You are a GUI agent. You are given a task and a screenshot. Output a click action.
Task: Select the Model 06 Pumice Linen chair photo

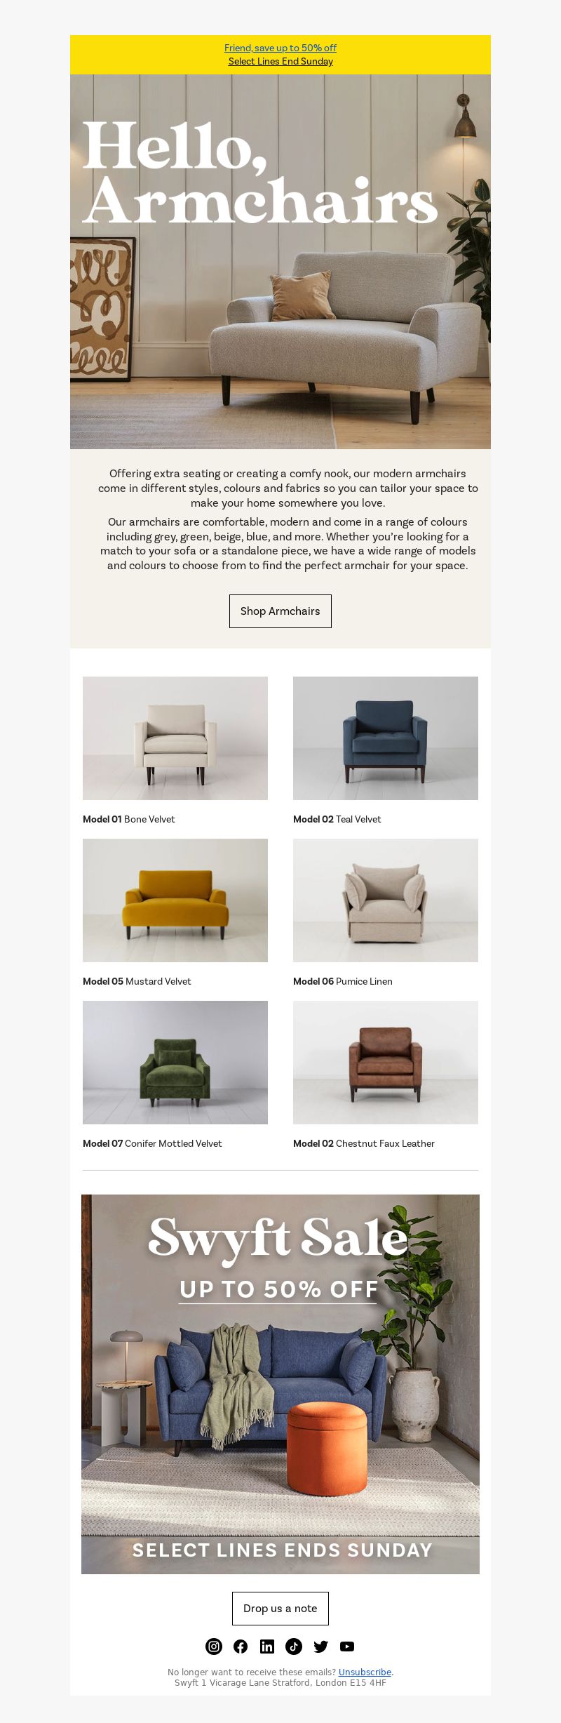click(x=386, y=900)
